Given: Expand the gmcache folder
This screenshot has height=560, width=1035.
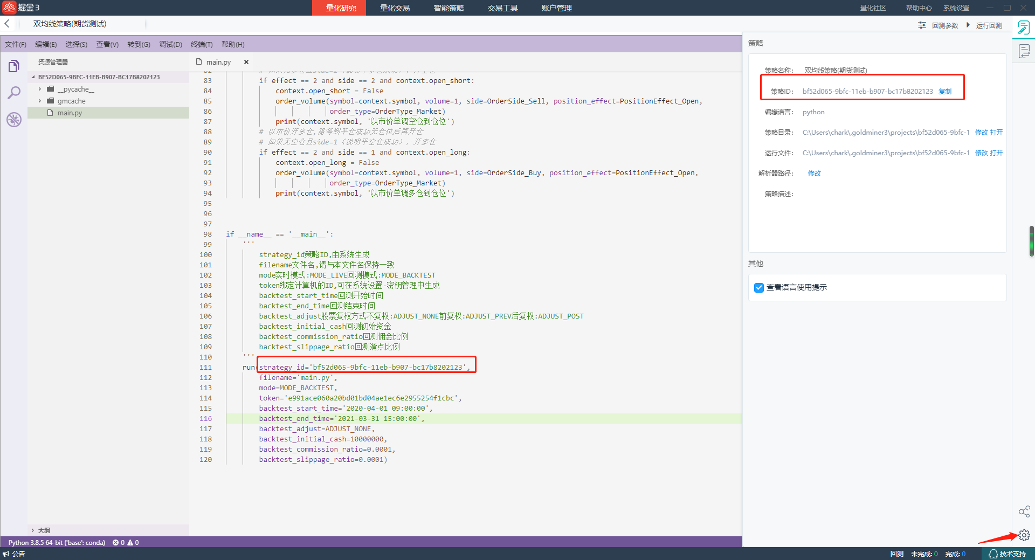Looking at the screenshot, I should [39, 101].
